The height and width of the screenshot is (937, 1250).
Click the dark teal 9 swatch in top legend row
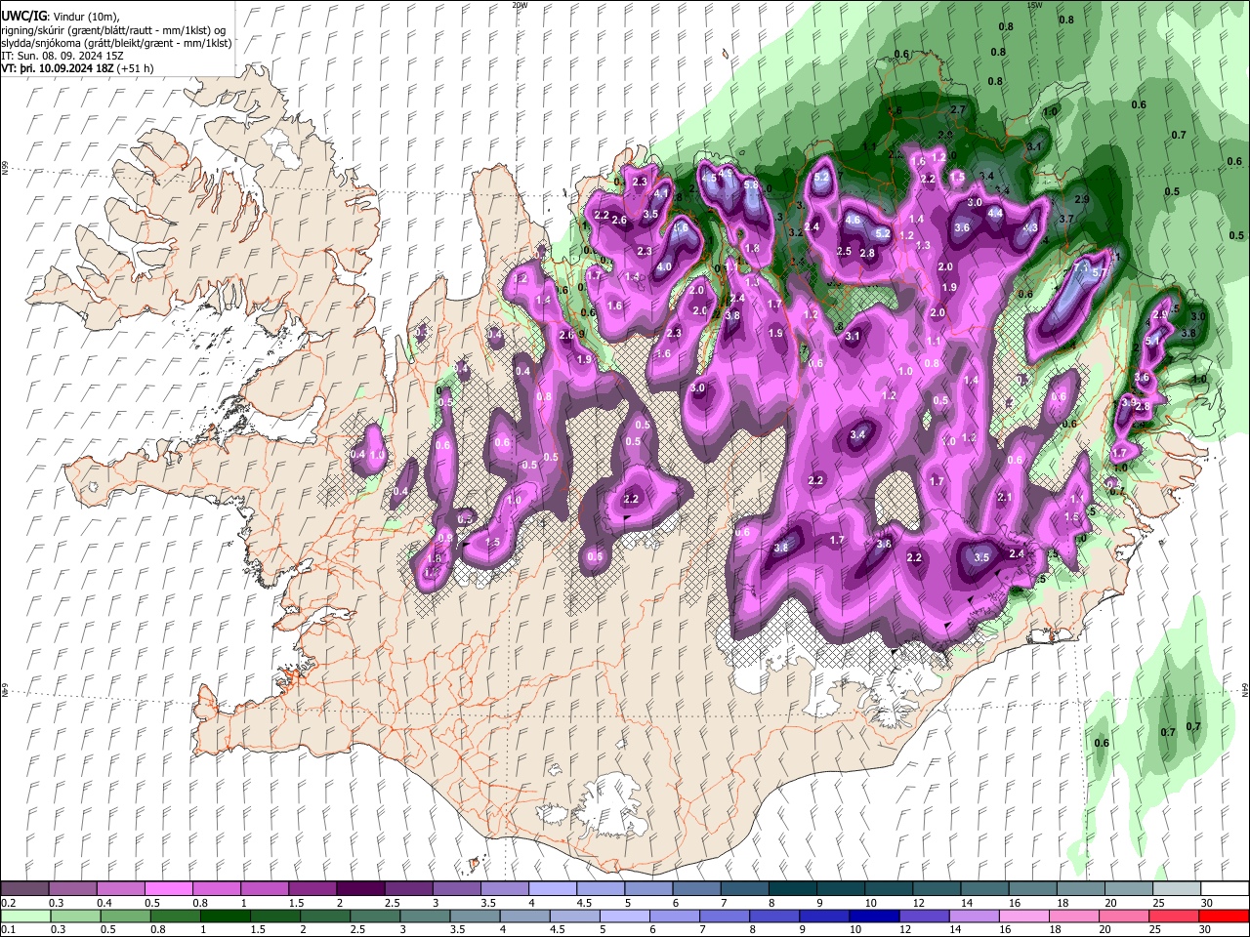coord(840,889)
